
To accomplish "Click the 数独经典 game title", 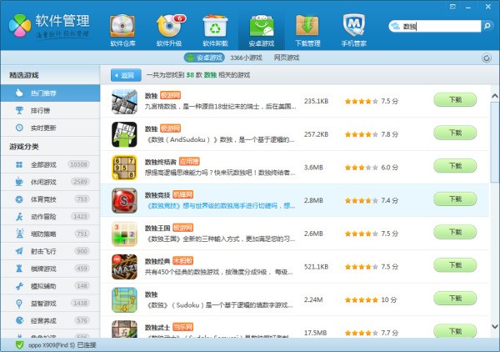I will tap(157, 261).
